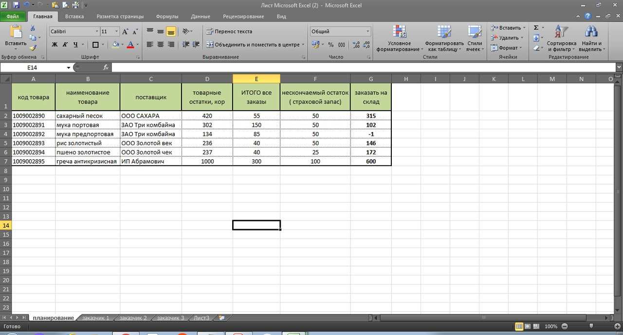
Task: Click the Percent style icon
Action: 330,44
